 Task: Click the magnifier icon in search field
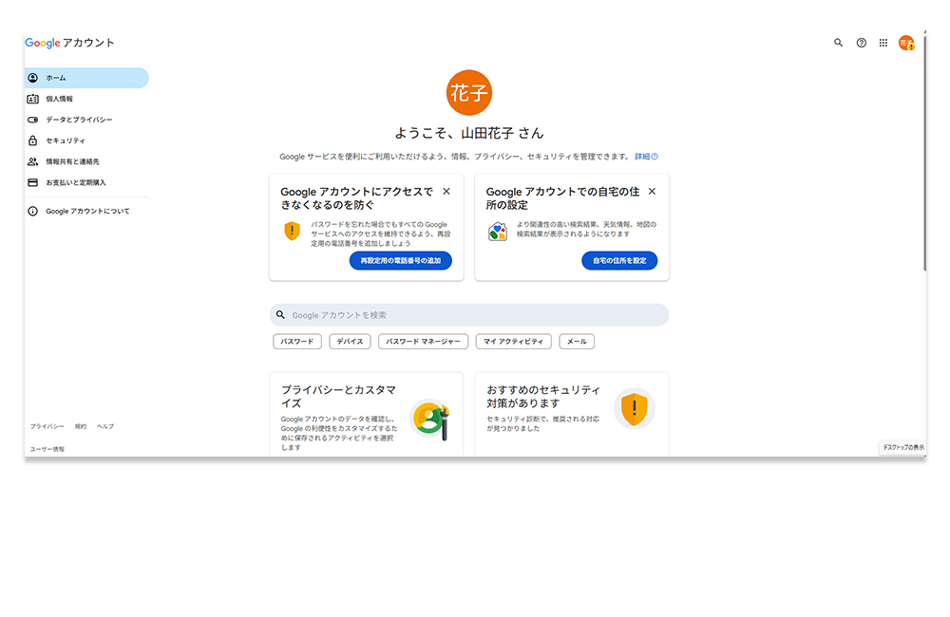(x=280, y=315)
